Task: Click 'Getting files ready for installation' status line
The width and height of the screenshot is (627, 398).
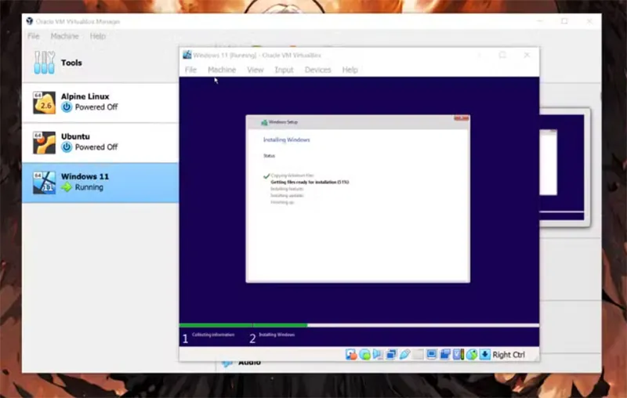Action: (x=310, y=182)
